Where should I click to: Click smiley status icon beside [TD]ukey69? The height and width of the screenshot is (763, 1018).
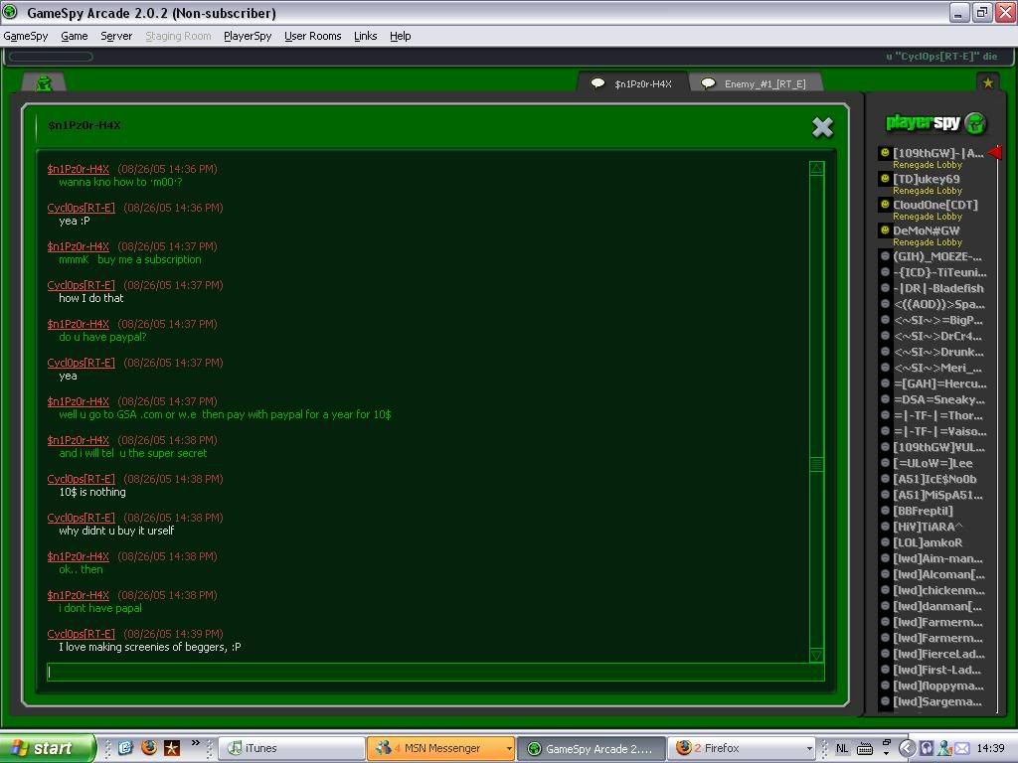pos(884,179)
